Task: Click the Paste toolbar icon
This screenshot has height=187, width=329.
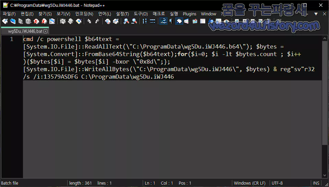Action: (x=79, y=21)
